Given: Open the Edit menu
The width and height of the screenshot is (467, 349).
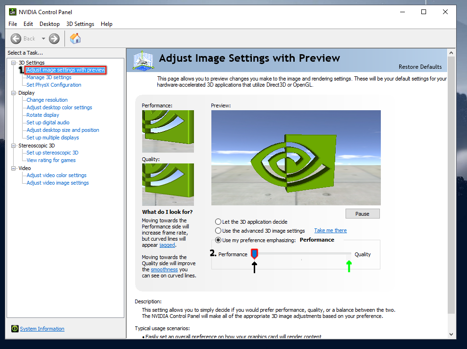Looking at the screenshot, I should coord(28,24).
